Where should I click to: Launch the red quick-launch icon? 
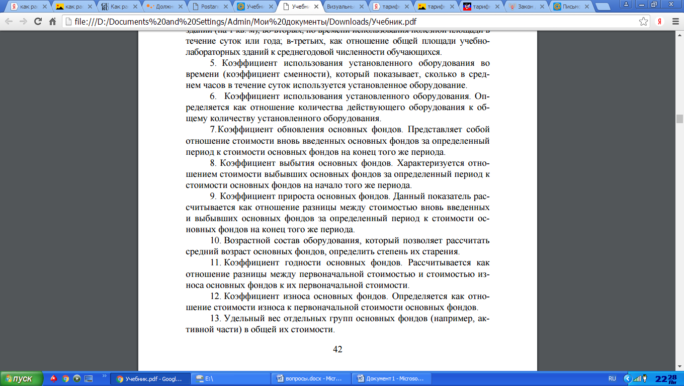(54, 379)
